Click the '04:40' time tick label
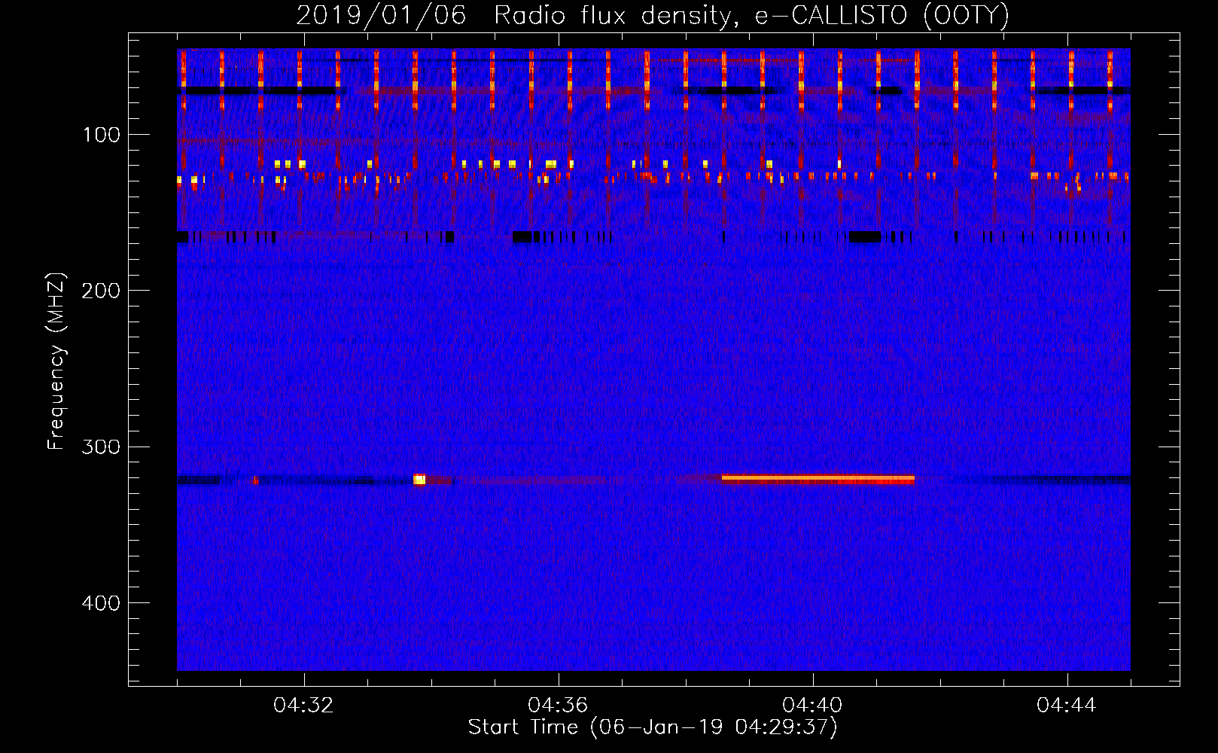The height and width of the screenshot is (753, 1218). [x=812, y=706]
